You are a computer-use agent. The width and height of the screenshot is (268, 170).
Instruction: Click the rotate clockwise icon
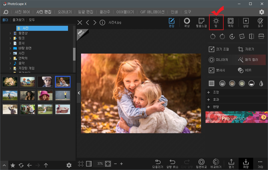coord(222,36)
